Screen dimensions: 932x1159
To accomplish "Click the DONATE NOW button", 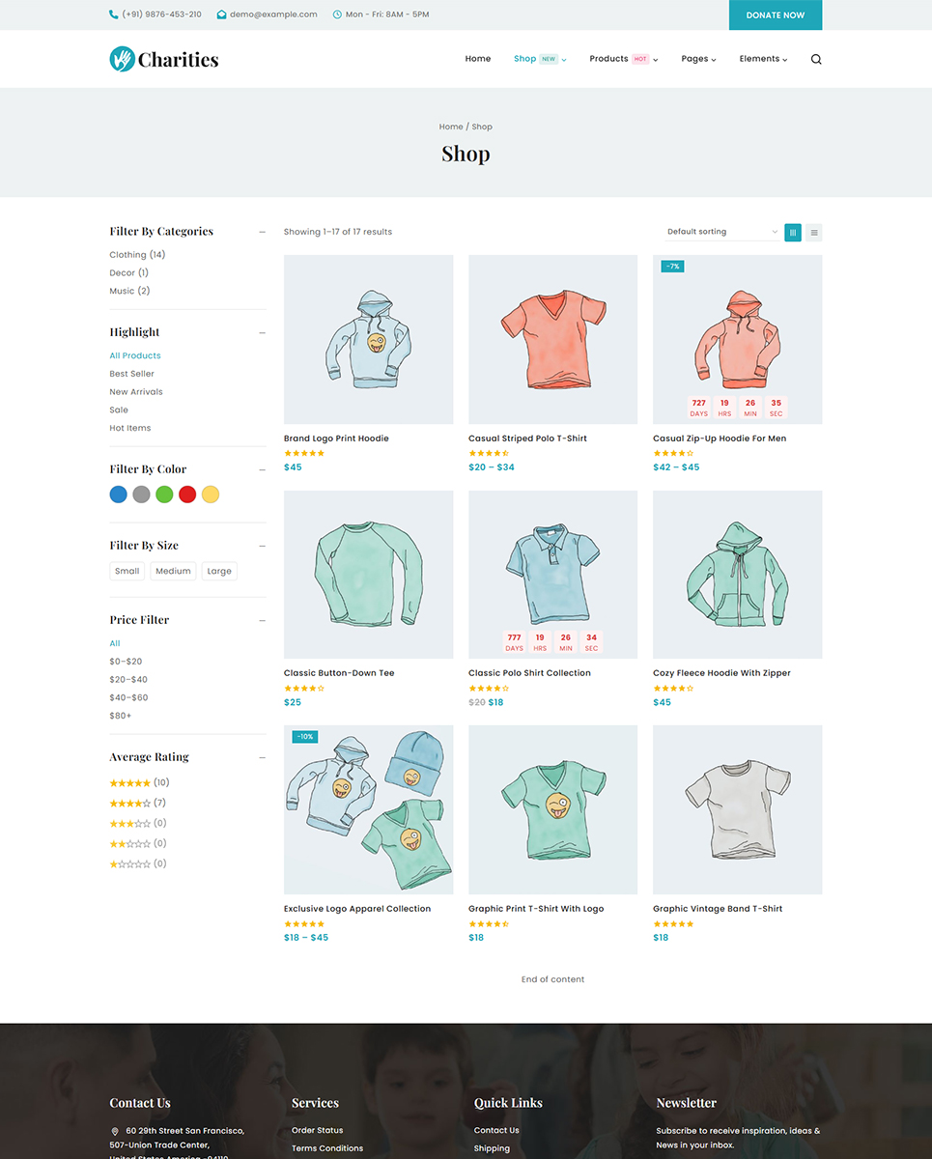I will 776,14.
